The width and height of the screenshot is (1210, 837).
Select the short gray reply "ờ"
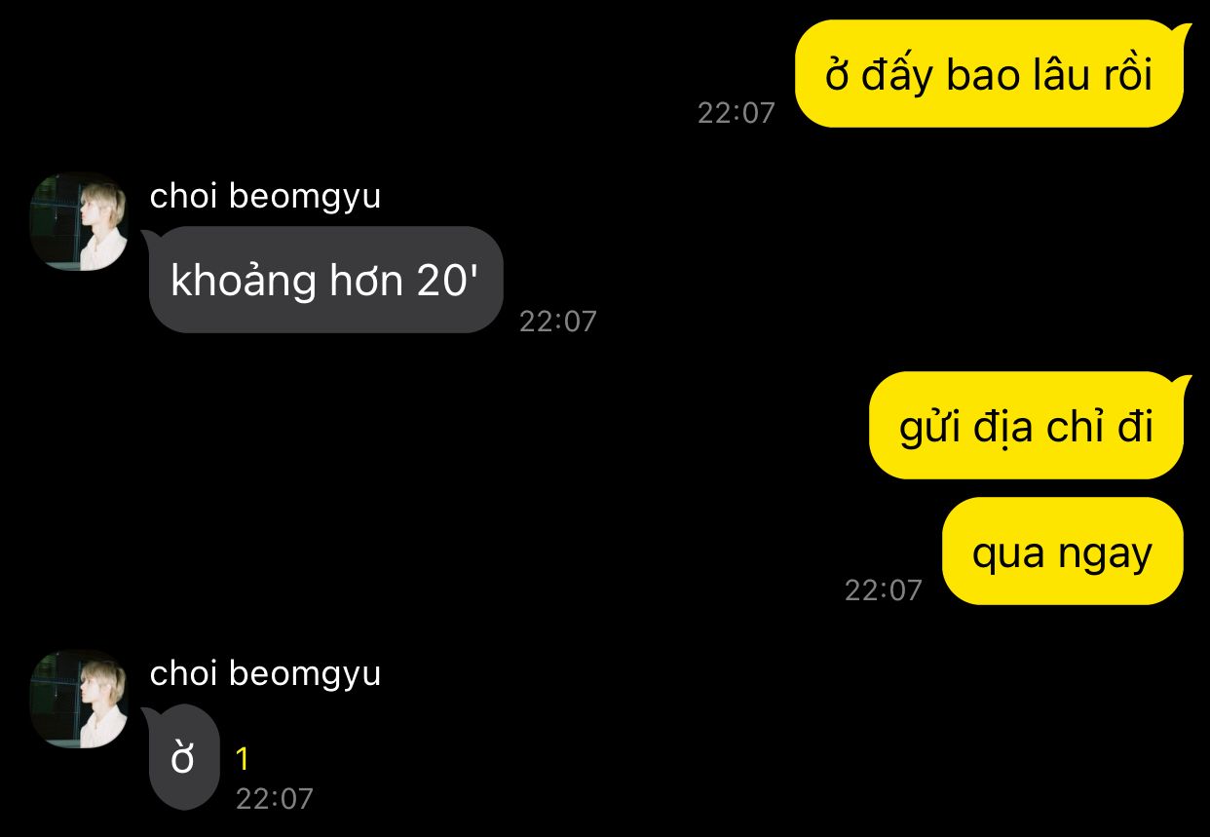click(184, 757)
